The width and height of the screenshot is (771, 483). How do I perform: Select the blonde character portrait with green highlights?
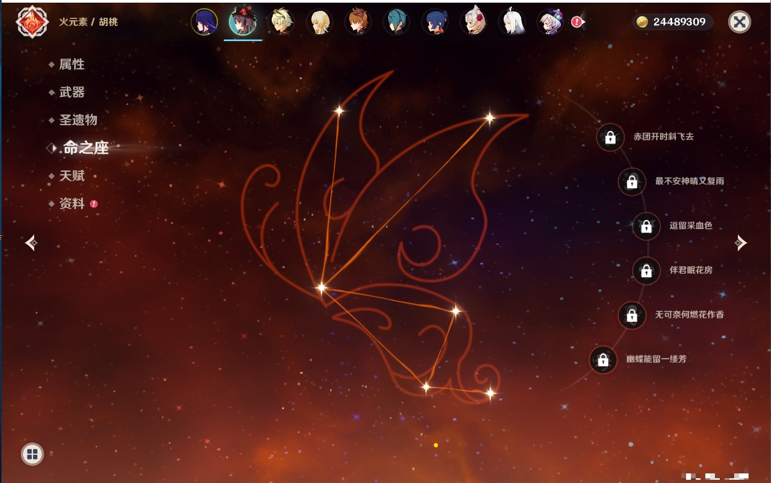pos(281,22)
